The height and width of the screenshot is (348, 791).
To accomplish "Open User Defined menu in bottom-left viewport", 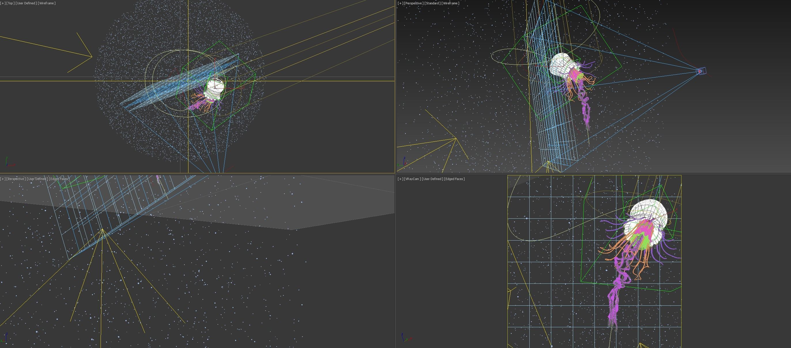I will (x=37, y=179).
